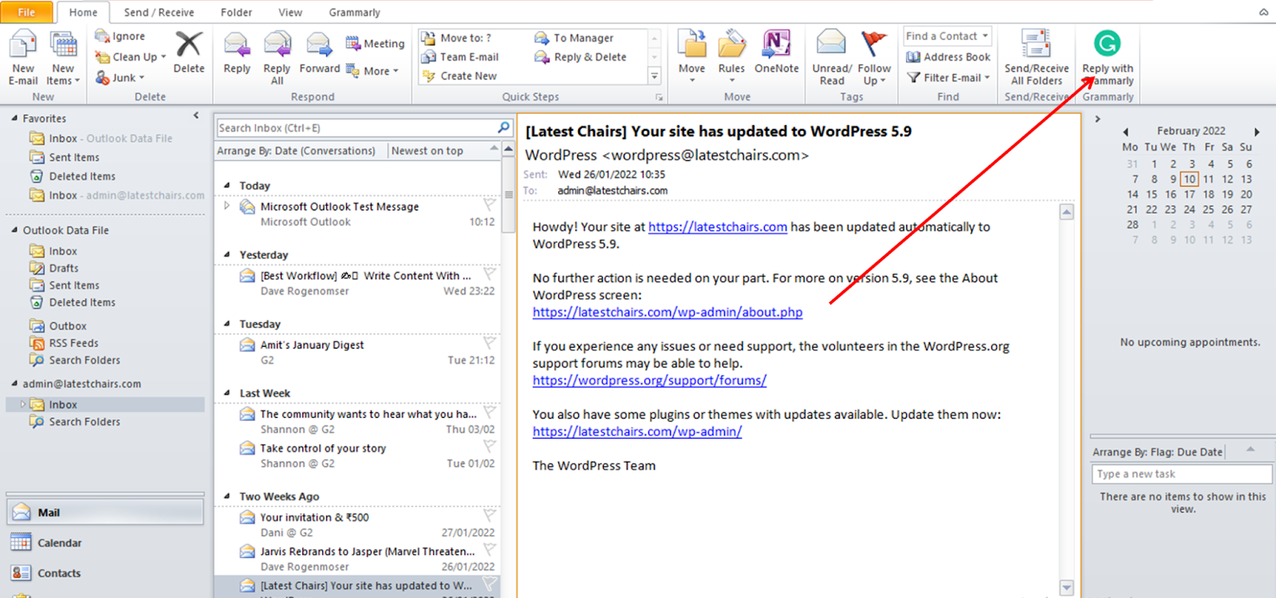This screenshot has height=598, width=1276.
Task: Open the File tab
Action: point(26,12)
